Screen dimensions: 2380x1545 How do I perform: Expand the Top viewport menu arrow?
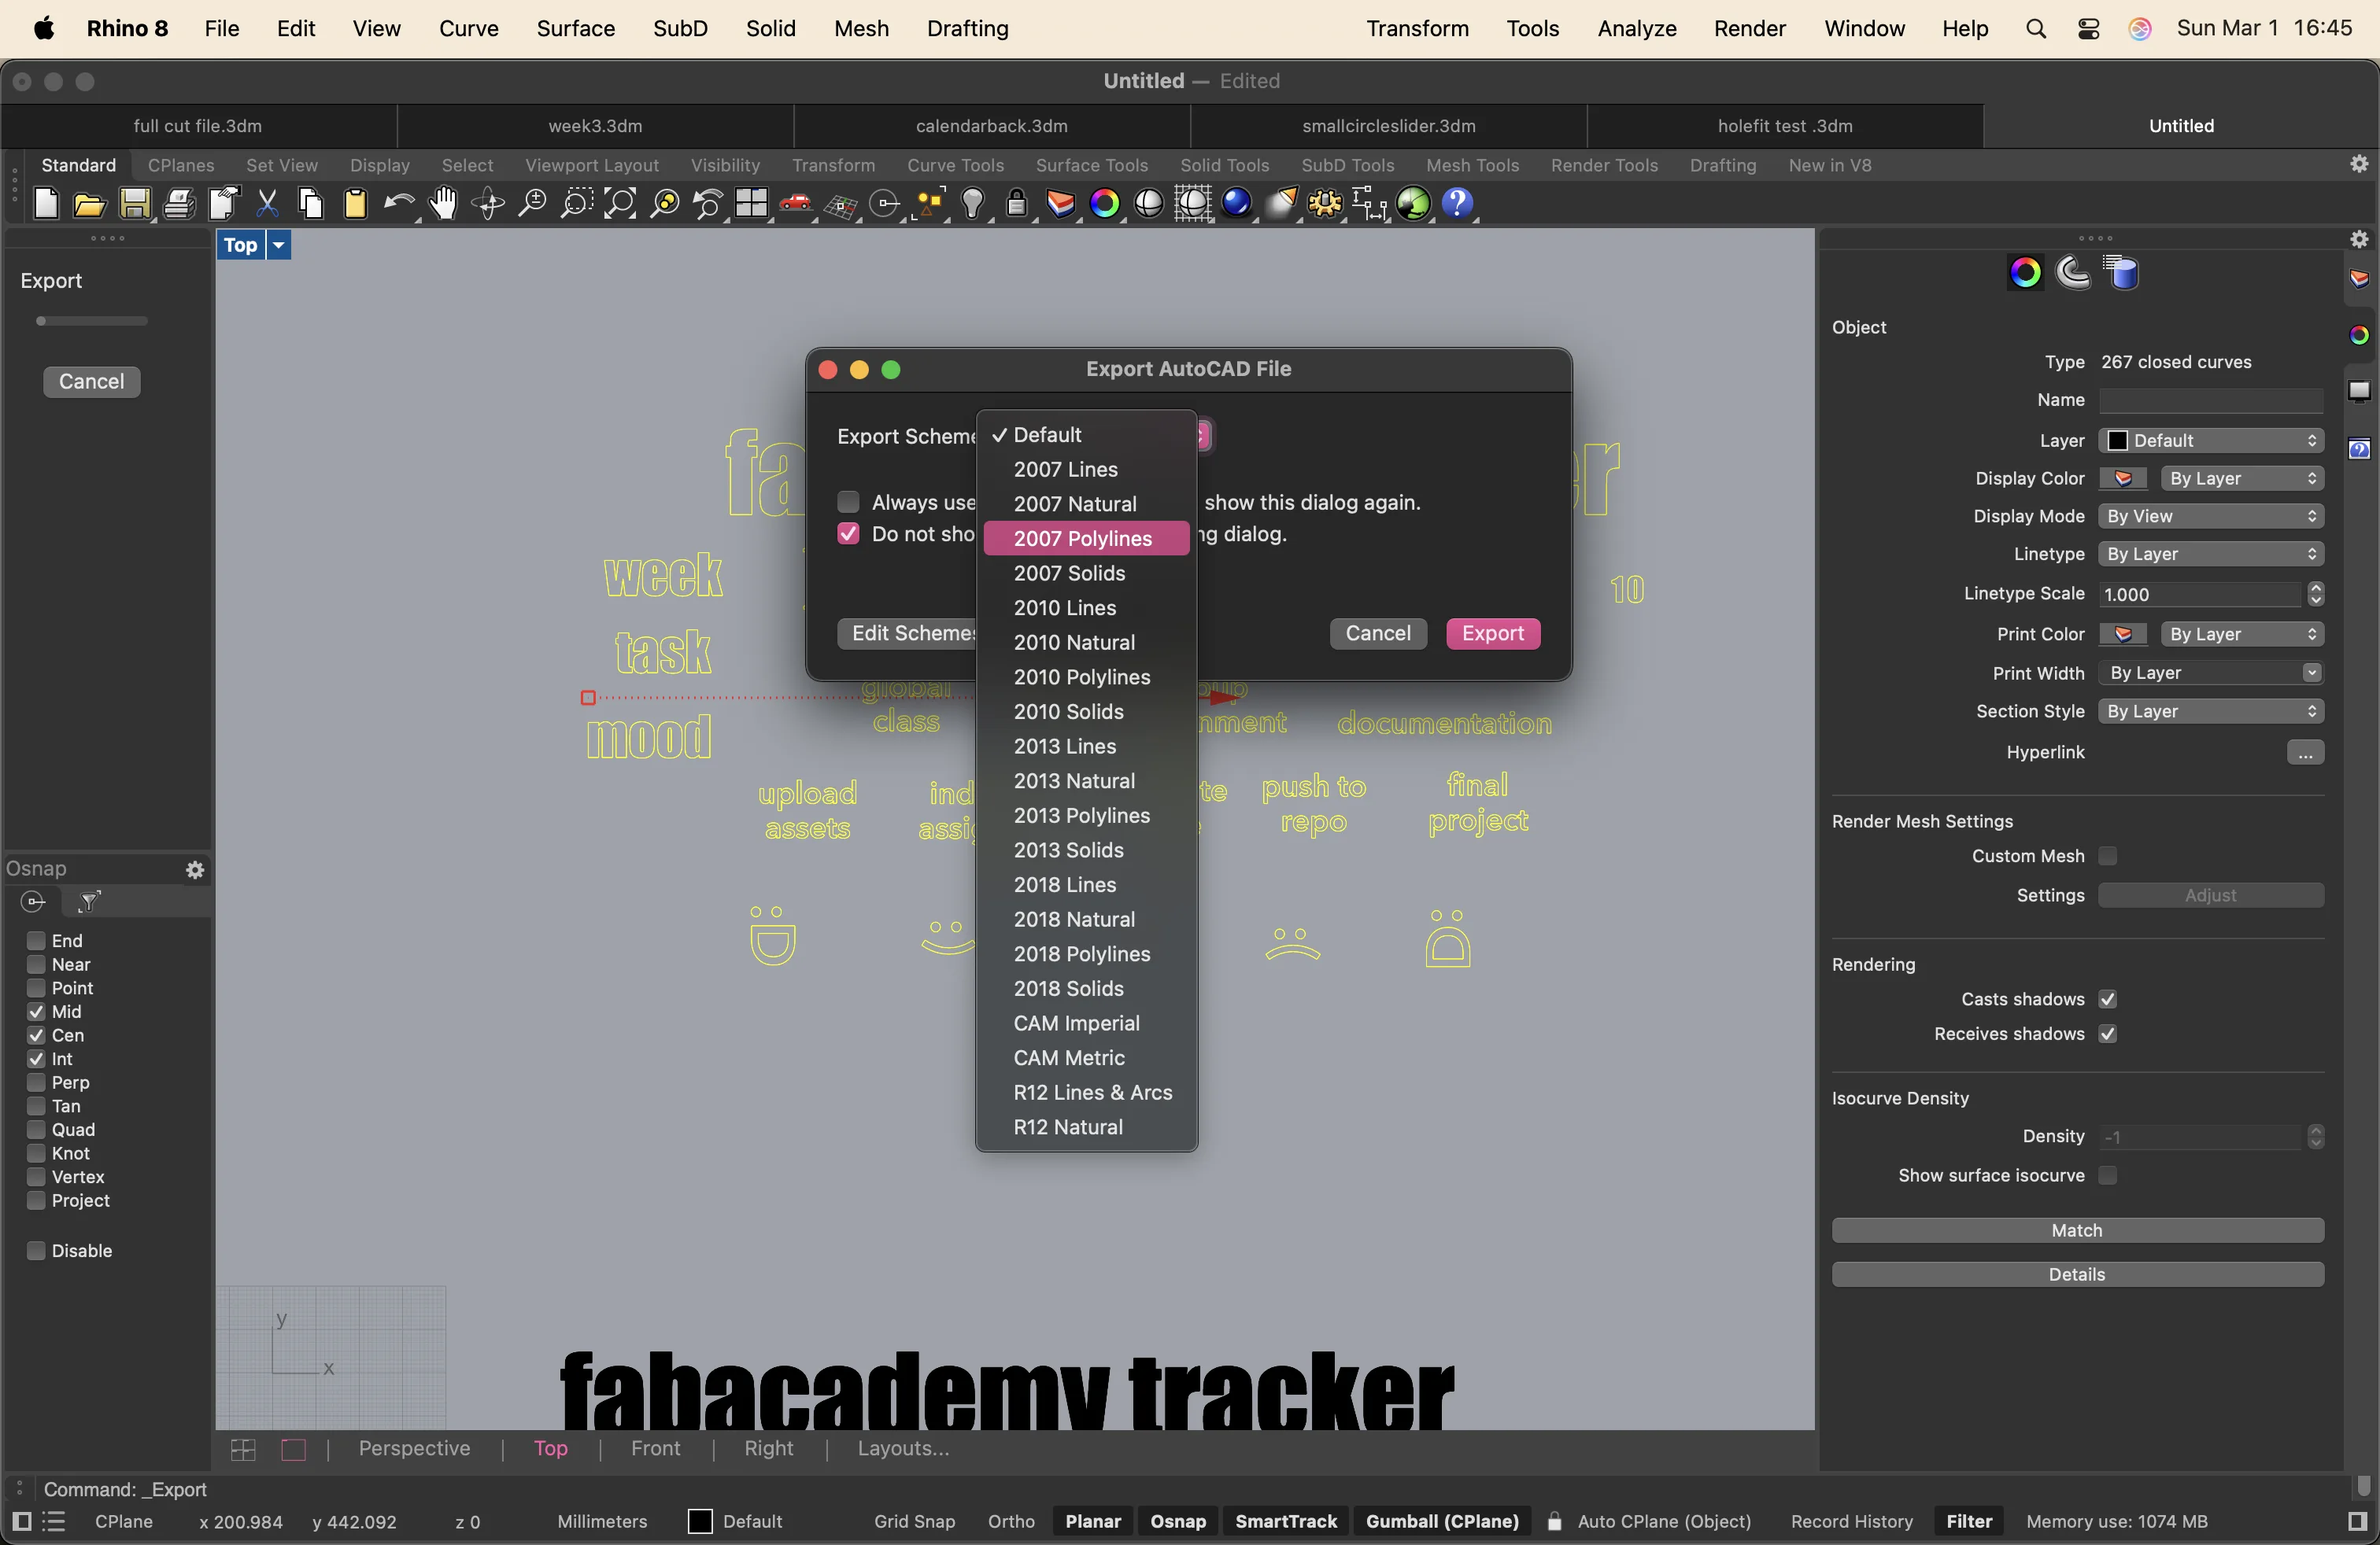(x=279, y=245)
